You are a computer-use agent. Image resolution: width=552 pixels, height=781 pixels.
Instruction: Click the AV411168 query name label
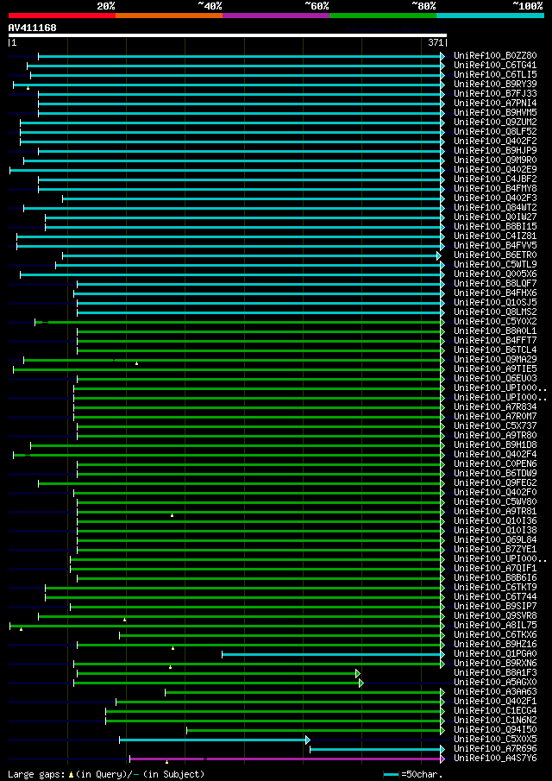coord(33,28)
